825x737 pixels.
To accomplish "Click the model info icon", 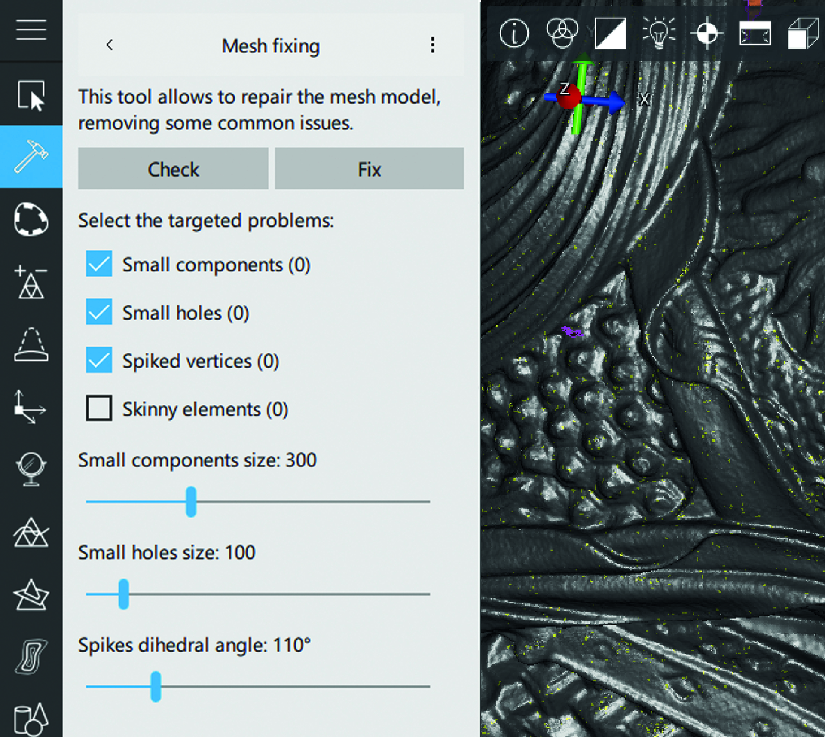I will click(514, 33).
